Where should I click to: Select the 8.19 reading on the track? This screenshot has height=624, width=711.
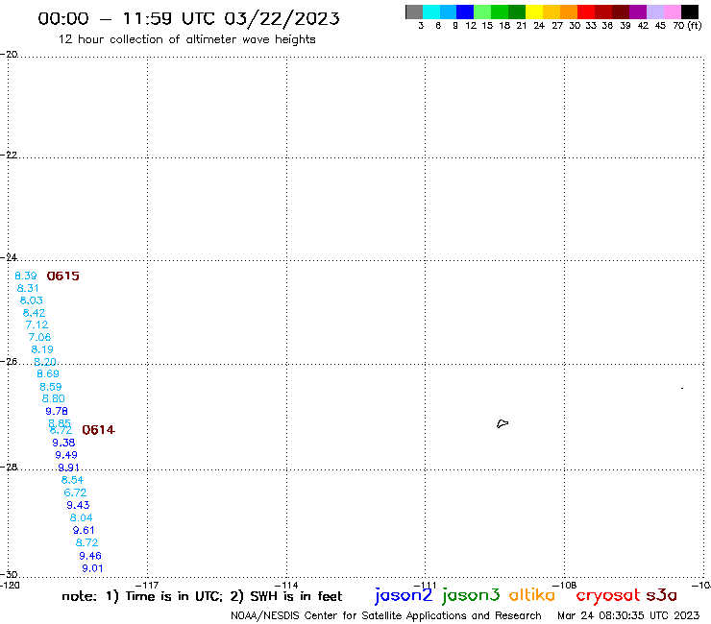(x=42, y=349)
